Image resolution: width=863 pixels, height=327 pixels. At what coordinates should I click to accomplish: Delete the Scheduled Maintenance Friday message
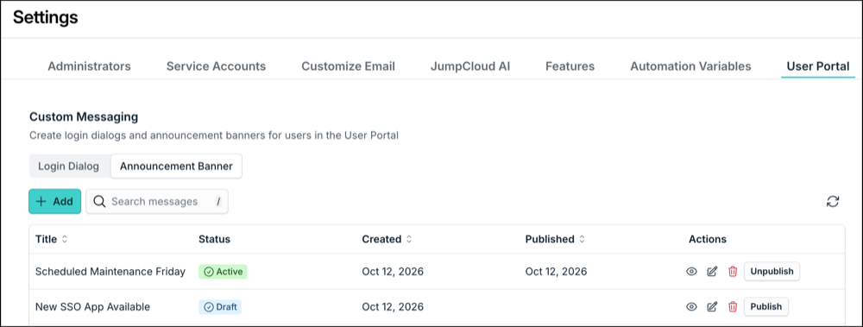[x=733, y=272]
